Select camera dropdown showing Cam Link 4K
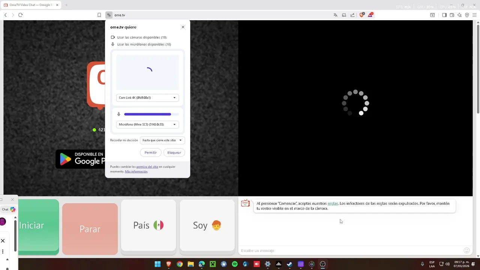 147,98
